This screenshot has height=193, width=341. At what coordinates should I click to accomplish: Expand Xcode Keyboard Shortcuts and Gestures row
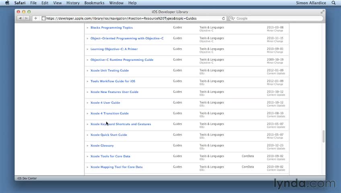tap(87, 124)
